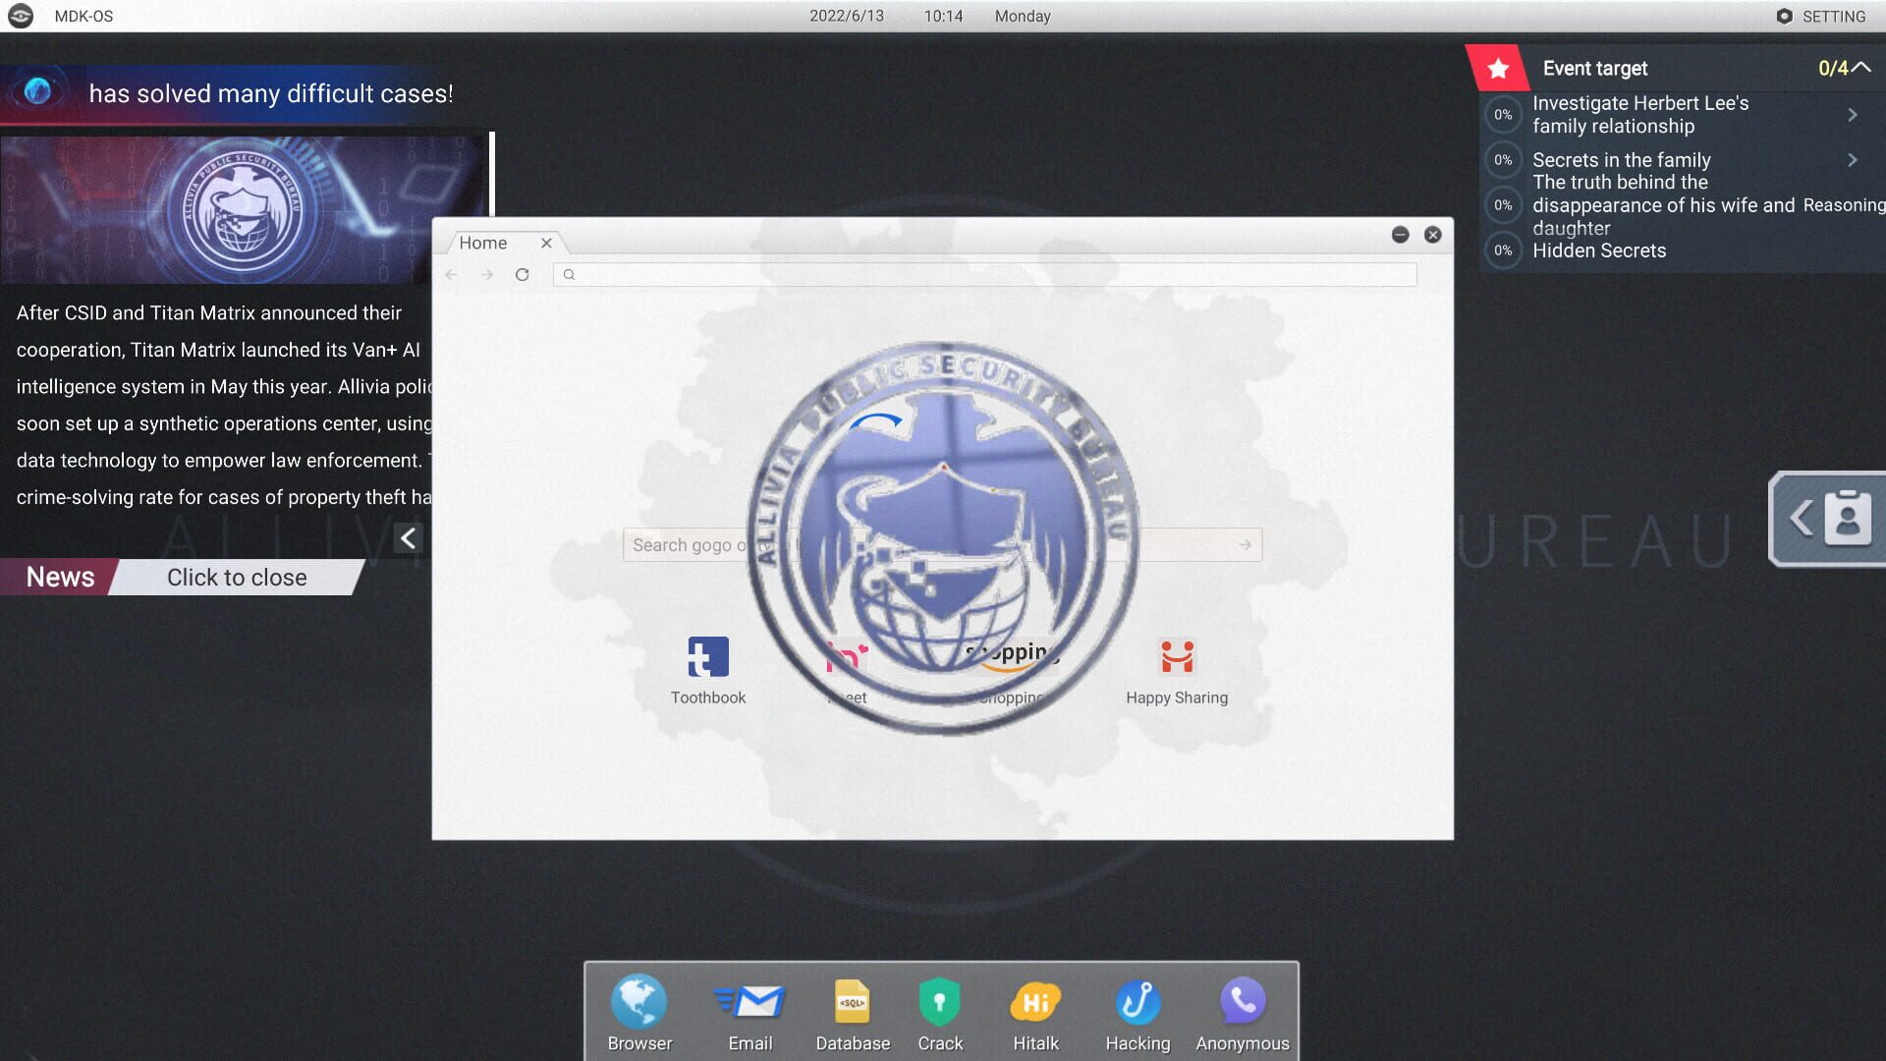This screenshot has width=1886, height=1061.
Task: Expand Investigate Herbert Lee's family relationship
Action: tap(1853, 115)
